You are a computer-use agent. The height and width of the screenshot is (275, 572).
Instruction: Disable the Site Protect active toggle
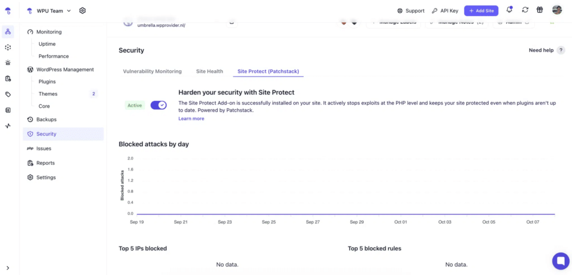159,105
